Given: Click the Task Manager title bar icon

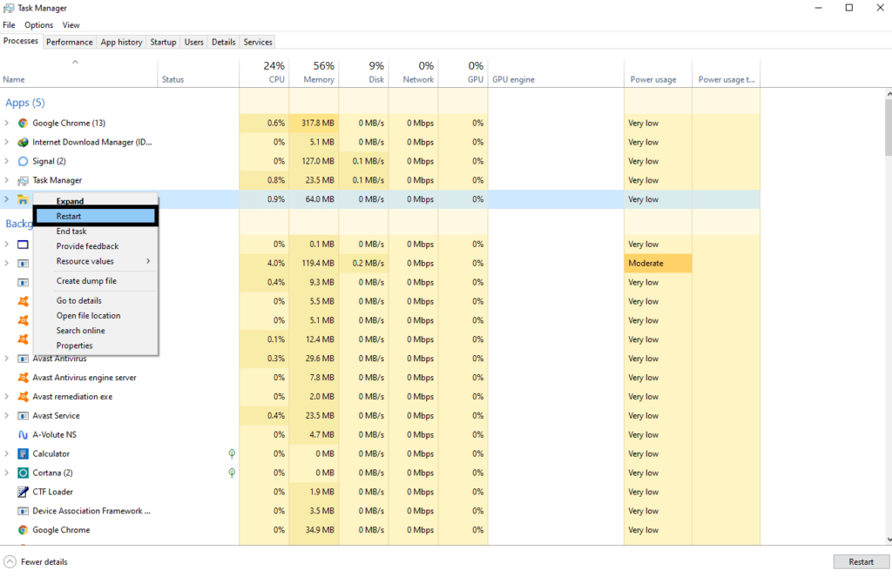Looking at the screenshot, I should (9, 8).
